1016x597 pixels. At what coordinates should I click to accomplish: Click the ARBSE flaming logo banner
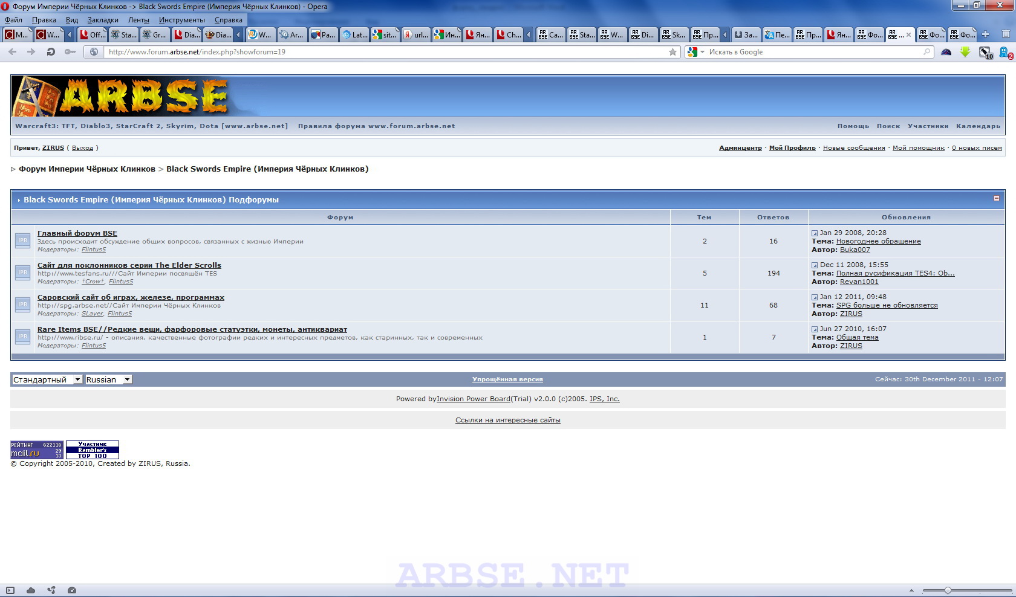120,96
